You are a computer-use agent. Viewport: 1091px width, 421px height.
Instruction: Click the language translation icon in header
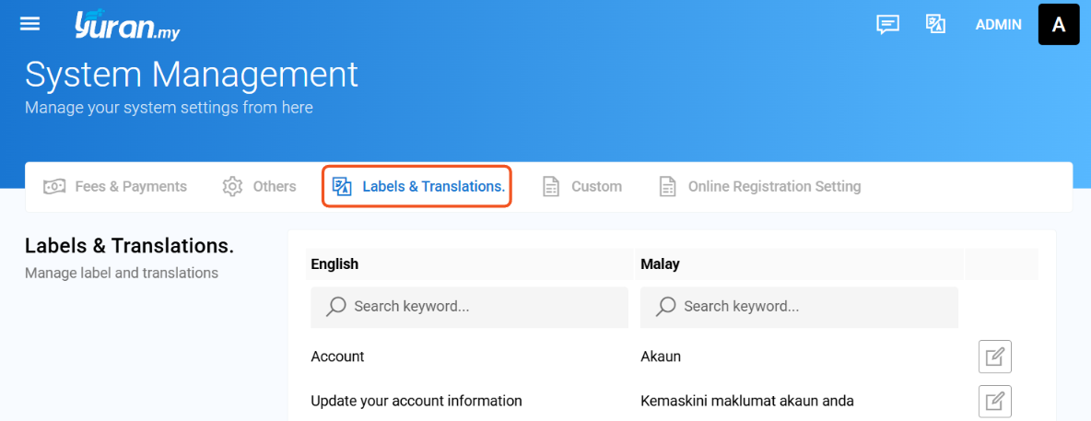[935, 24]
